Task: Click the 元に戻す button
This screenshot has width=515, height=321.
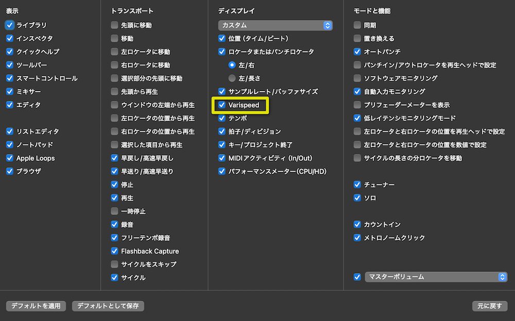Action: pyautogui.click(x=489, y=306)
